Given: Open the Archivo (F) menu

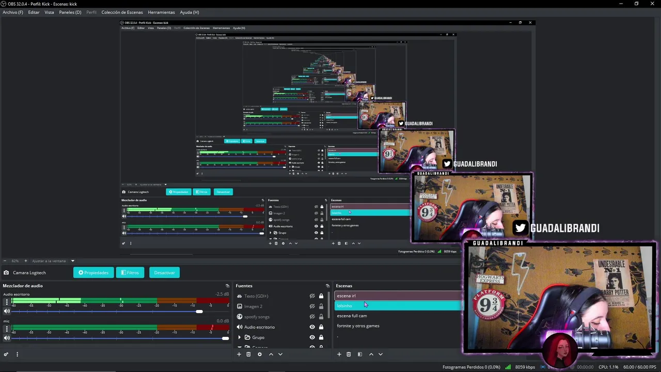Looking at the screenshot, I should pyautogui.click(x=13, y=12).
